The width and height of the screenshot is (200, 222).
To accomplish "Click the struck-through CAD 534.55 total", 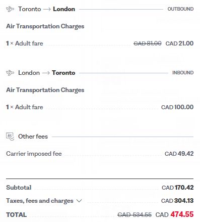I will [x=135, y=215].
